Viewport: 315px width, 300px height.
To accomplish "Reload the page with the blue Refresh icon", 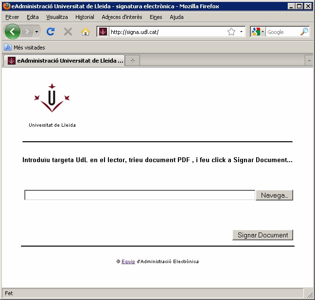I will point(51,32).
